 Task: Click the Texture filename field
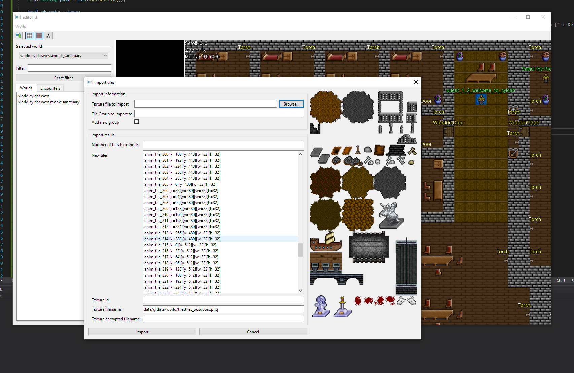point(223,309)
